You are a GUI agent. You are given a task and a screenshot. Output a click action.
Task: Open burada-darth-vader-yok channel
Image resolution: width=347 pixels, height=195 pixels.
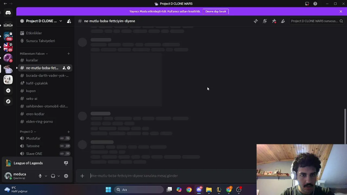pyautogui.click(x=45, y=76)
